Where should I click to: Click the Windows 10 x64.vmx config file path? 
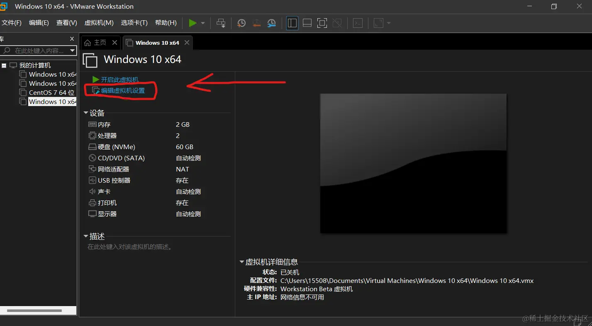pos(407,280)
